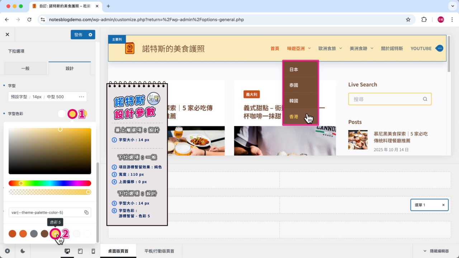Select the desktop preview icon
This screenshot has height=258, width=459.
tap(67, 251)
